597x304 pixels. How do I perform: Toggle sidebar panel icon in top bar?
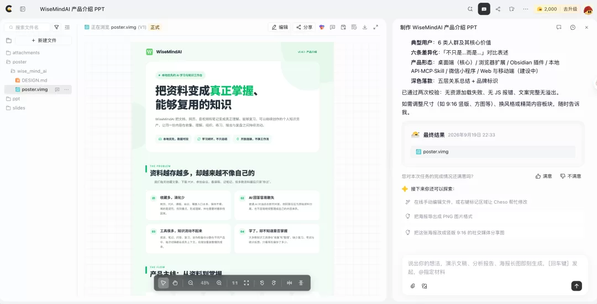23,9
